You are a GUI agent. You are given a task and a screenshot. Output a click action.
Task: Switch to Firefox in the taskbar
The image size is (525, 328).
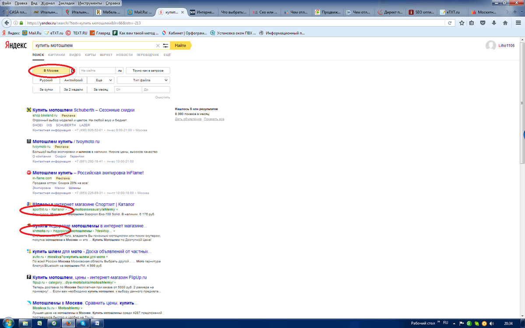(x=68, y=323)
